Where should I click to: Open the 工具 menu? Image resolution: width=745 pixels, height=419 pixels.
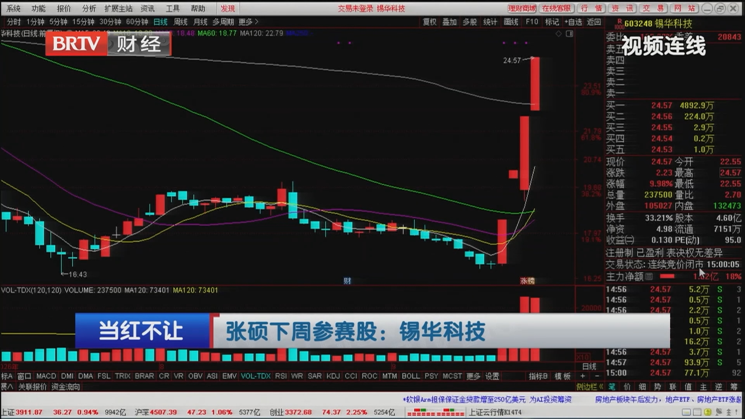[173, 8]
